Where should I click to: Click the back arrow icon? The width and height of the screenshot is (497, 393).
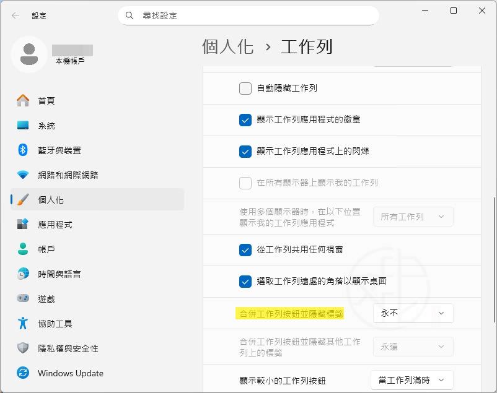15,15
